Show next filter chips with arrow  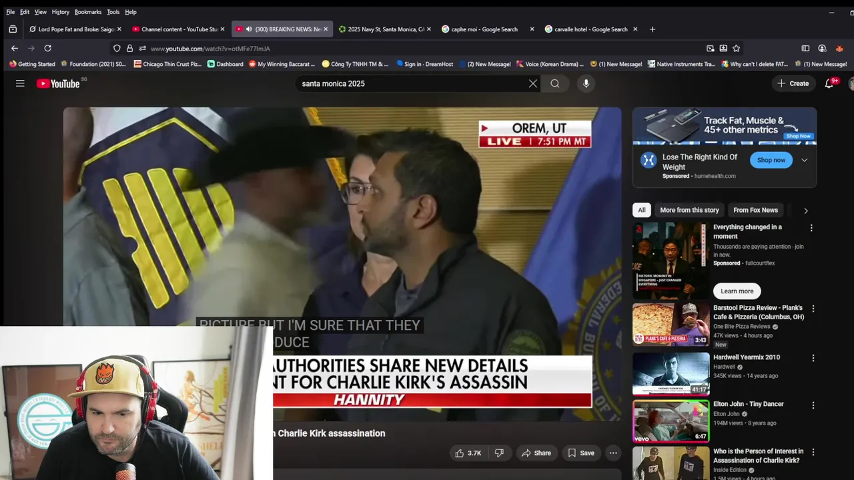[805, 211]
